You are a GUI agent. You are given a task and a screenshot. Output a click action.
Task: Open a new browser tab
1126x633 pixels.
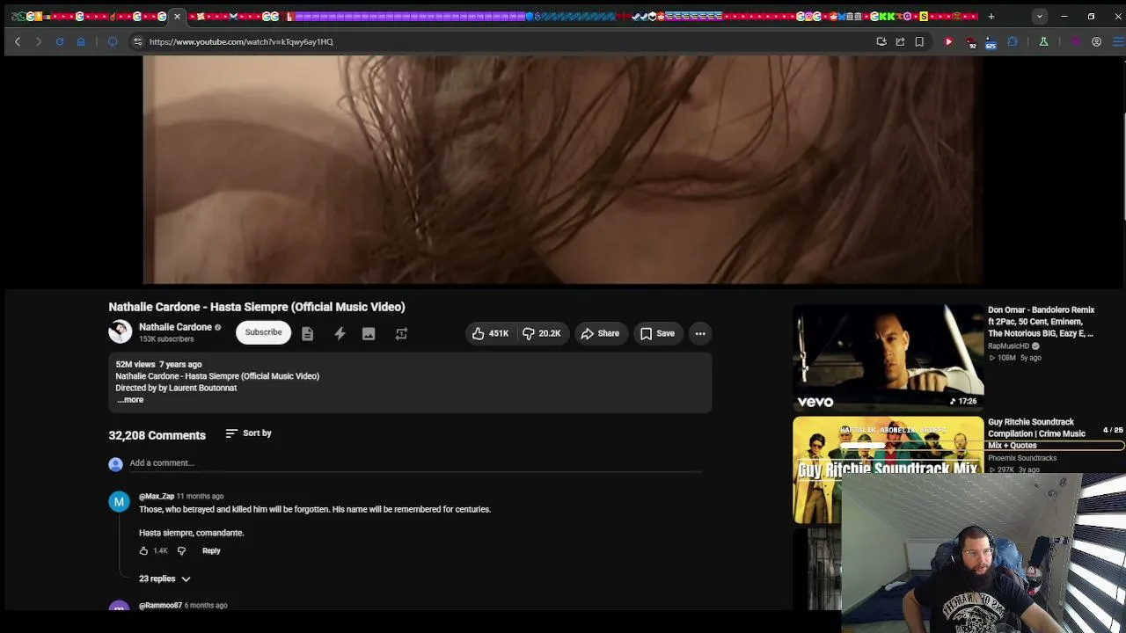click(x=991, y=16)
